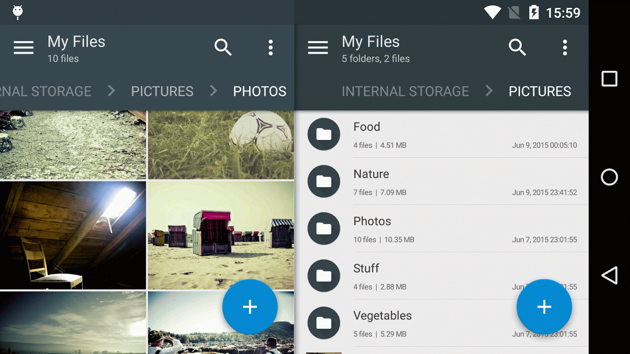Image resolution: width=630 pixels, height=354 pixels.
Task: Select PHOTOS breadcrumb in left pane
Action: coord(259,91)
